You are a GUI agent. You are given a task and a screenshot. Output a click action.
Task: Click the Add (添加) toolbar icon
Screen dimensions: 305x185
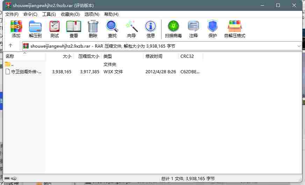pos(16,29)
